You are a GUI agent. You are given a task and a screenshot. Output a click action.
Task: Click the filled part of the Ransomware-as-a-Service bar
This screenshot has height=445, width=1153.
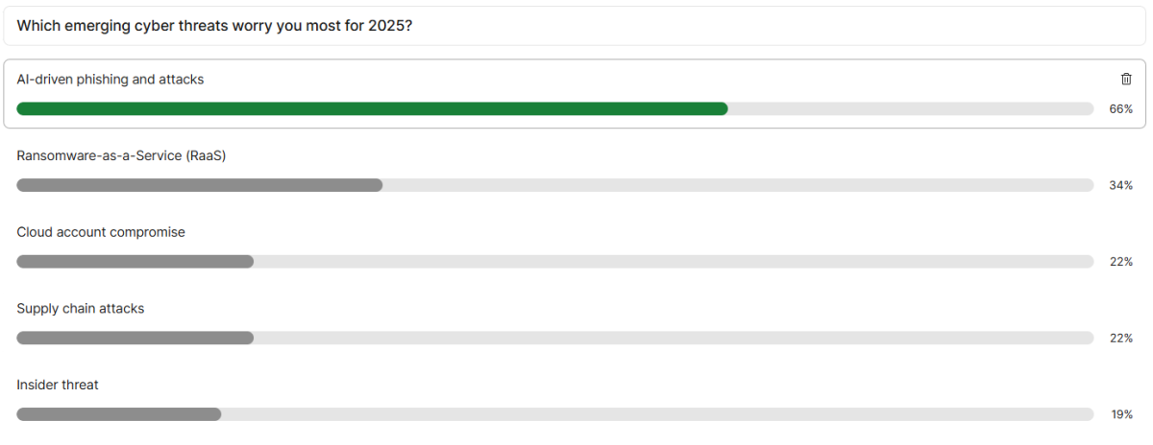199,185
